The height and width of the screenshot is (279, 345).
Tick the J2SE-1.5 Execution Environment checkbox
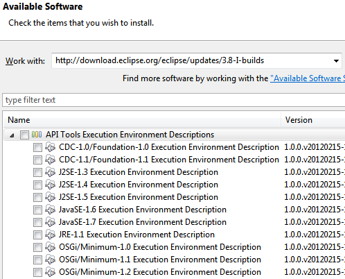pyautogui.click(x=37, y=197)
